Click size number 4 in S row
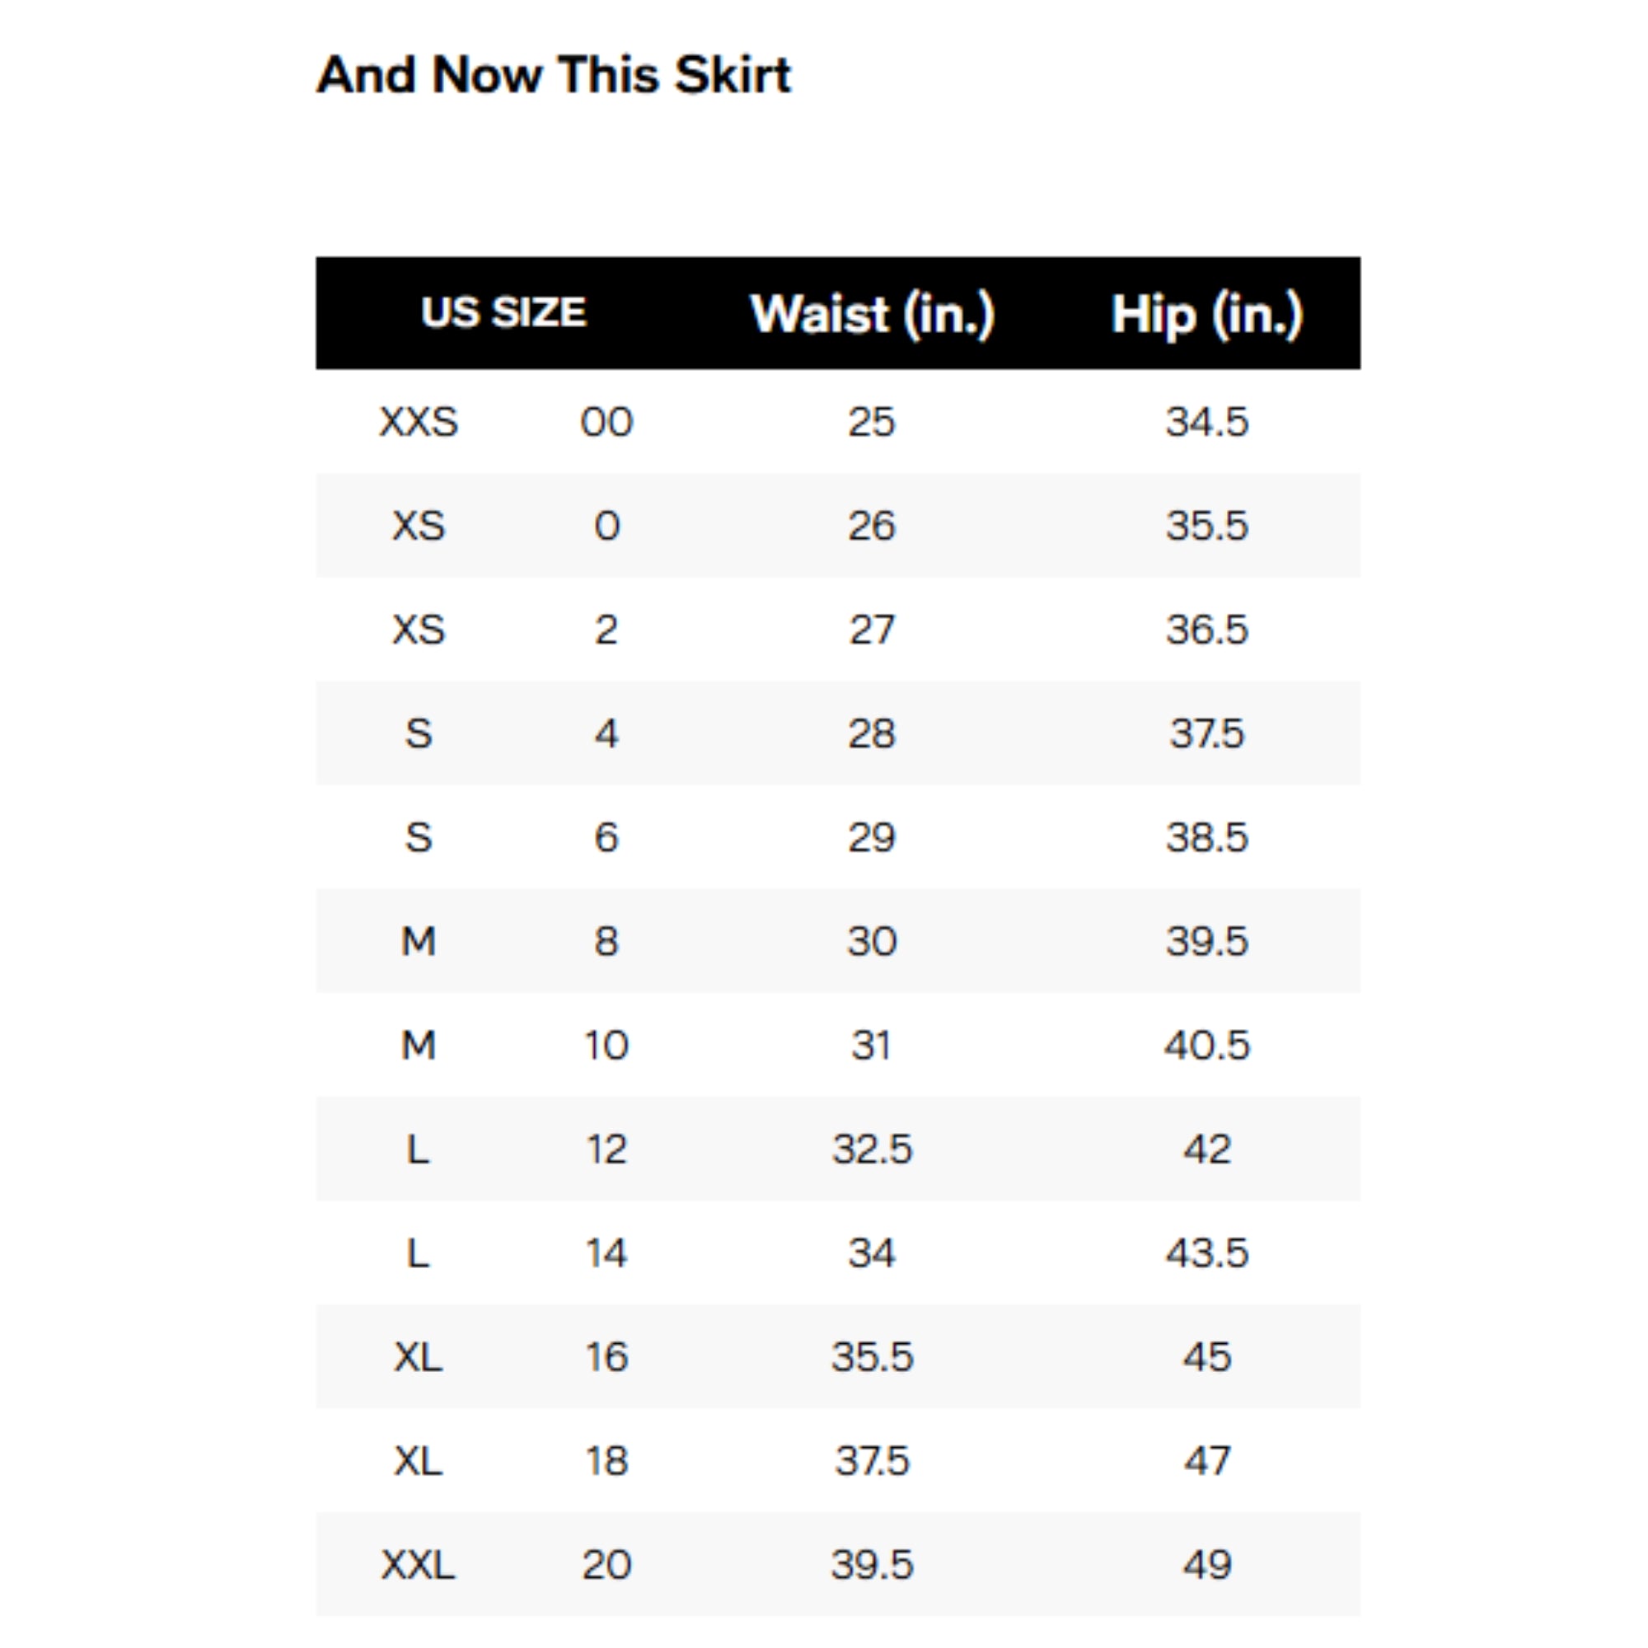 point(606,733)
